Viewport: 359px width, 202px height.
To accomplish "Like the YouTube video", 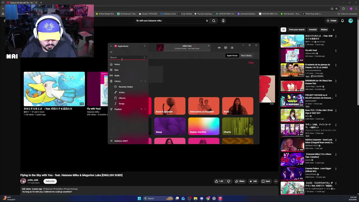I will (x=219, y=181).
